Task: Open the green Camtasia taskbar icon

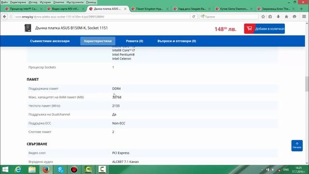Action: pos(88,170)
